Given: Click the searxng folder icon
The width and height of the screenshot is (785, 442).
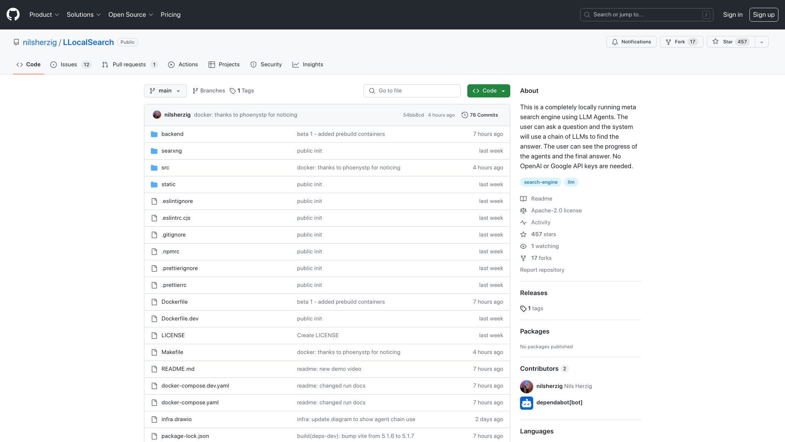Looking at the screenshot, I should [154, 151].
